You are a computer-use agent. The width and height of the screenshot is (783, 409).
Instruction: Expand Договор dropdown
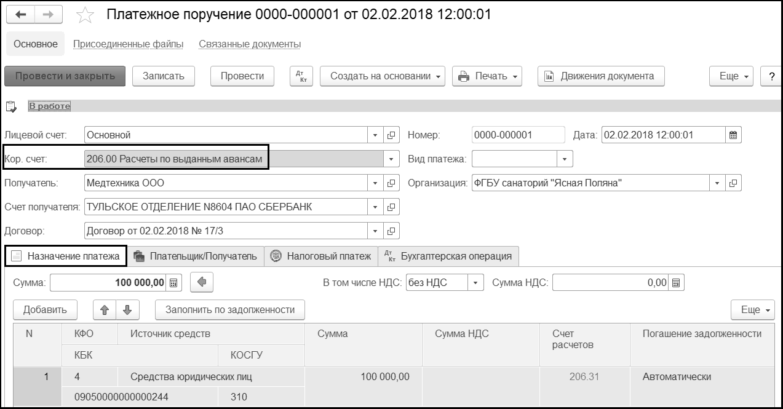click(x=376, y=231)
